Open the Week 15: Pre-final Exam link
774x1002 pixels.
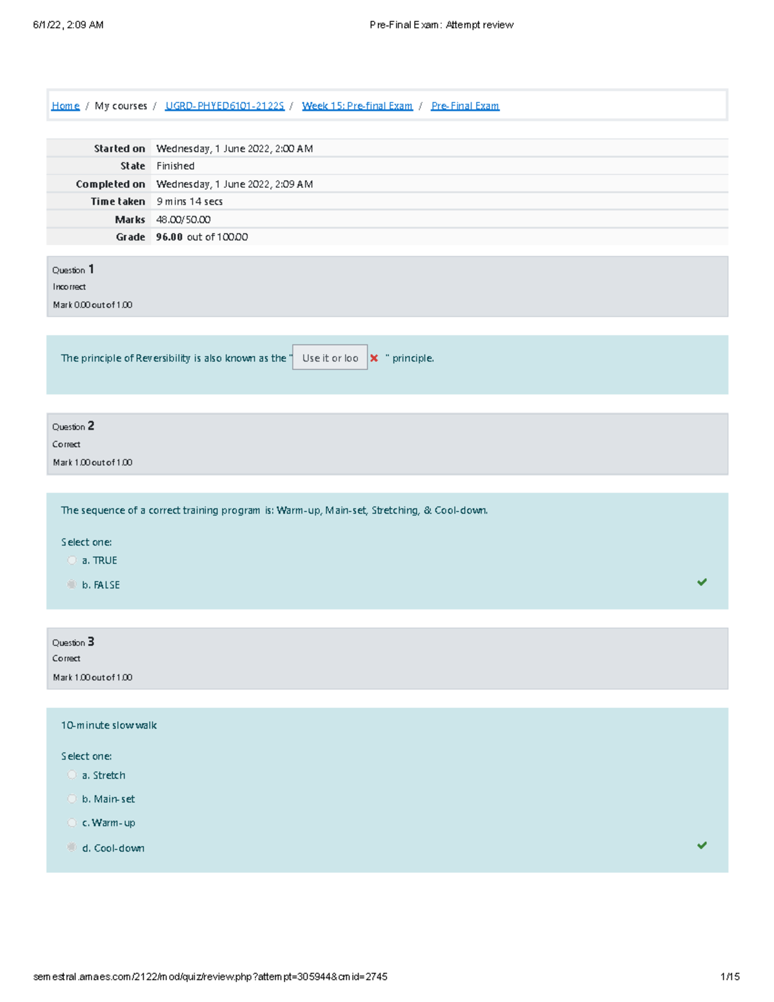coord(357,105)
